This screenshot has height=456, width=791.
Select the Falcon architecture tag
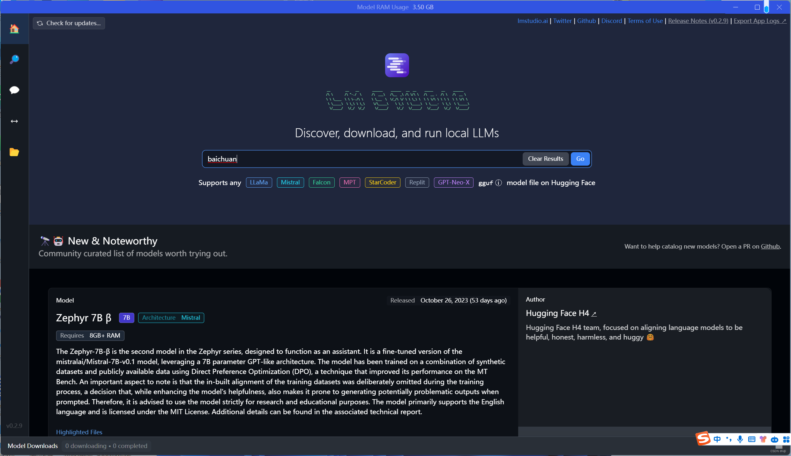click(322, 183)
